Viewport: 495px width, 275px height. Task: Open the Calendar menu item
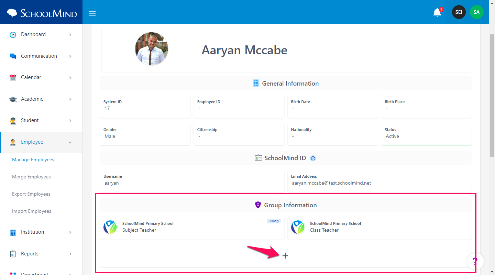[x=41, y=77]
